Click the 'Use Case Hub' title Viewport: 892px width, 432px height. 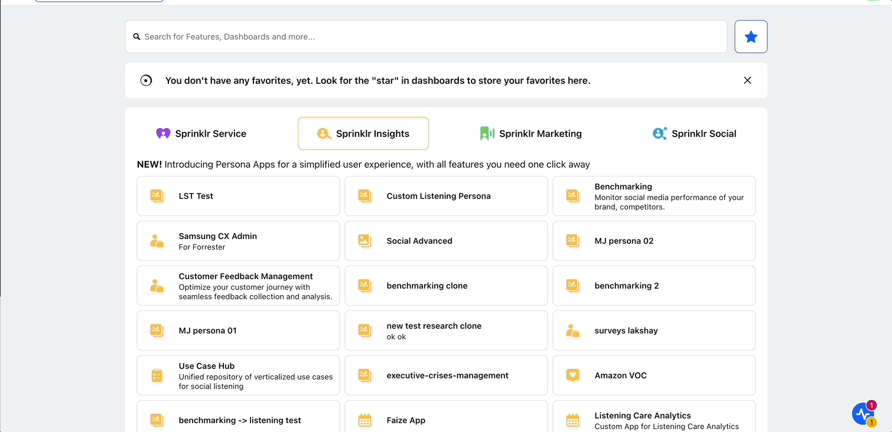click(x=207, y=366)
